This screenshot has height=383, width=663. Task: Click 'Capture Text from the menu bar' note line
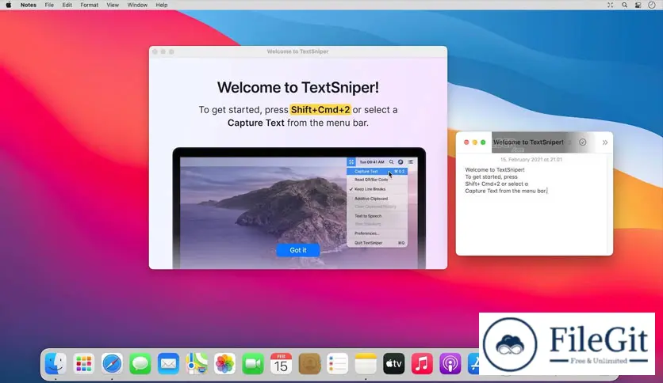[x=506, y=191]
